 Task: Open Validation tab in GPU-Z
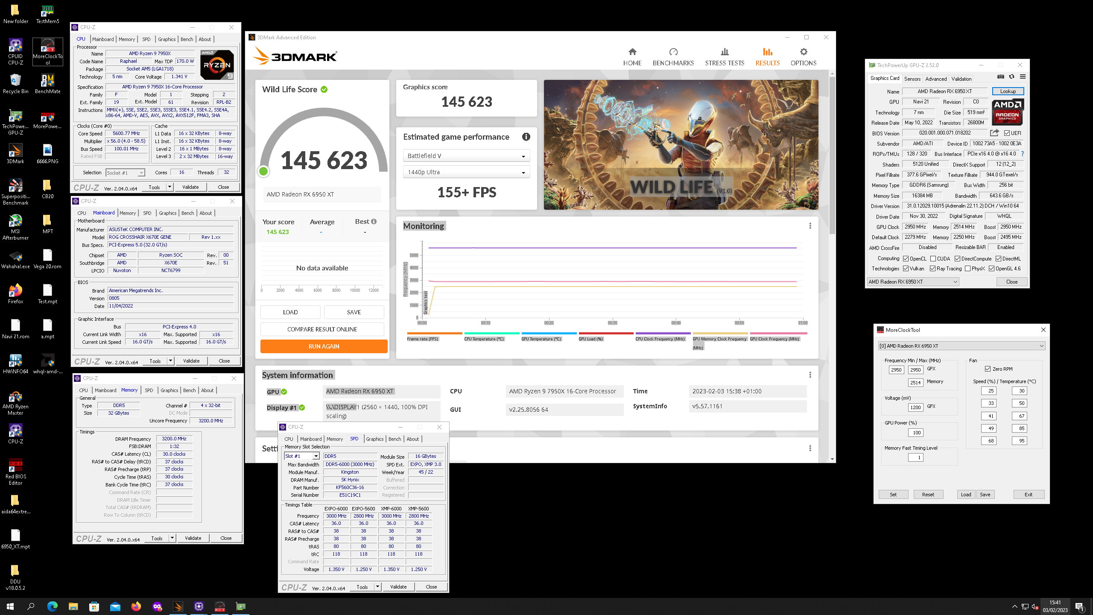pyautogui.click(x=961, y=79)
